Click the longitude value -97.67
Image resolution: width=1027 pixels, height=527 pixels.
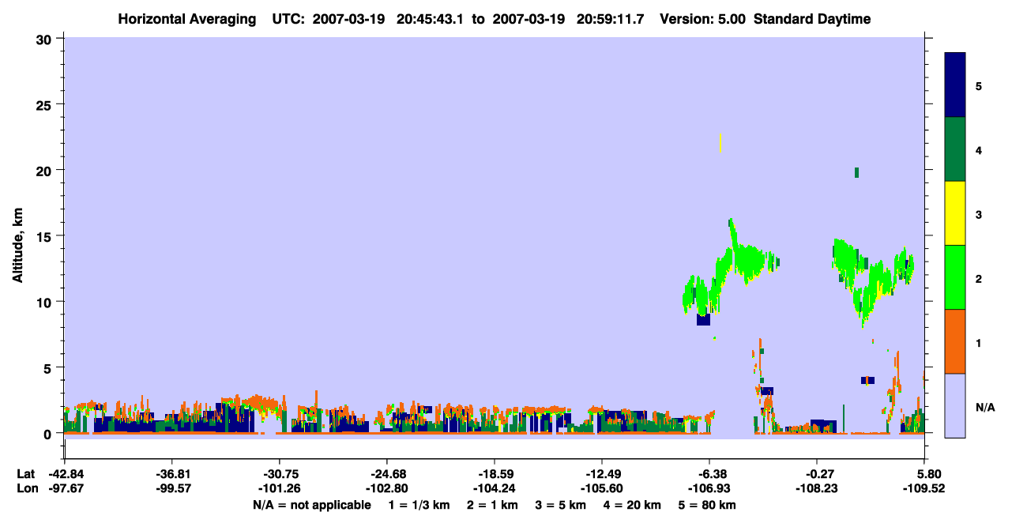(65, 488)
